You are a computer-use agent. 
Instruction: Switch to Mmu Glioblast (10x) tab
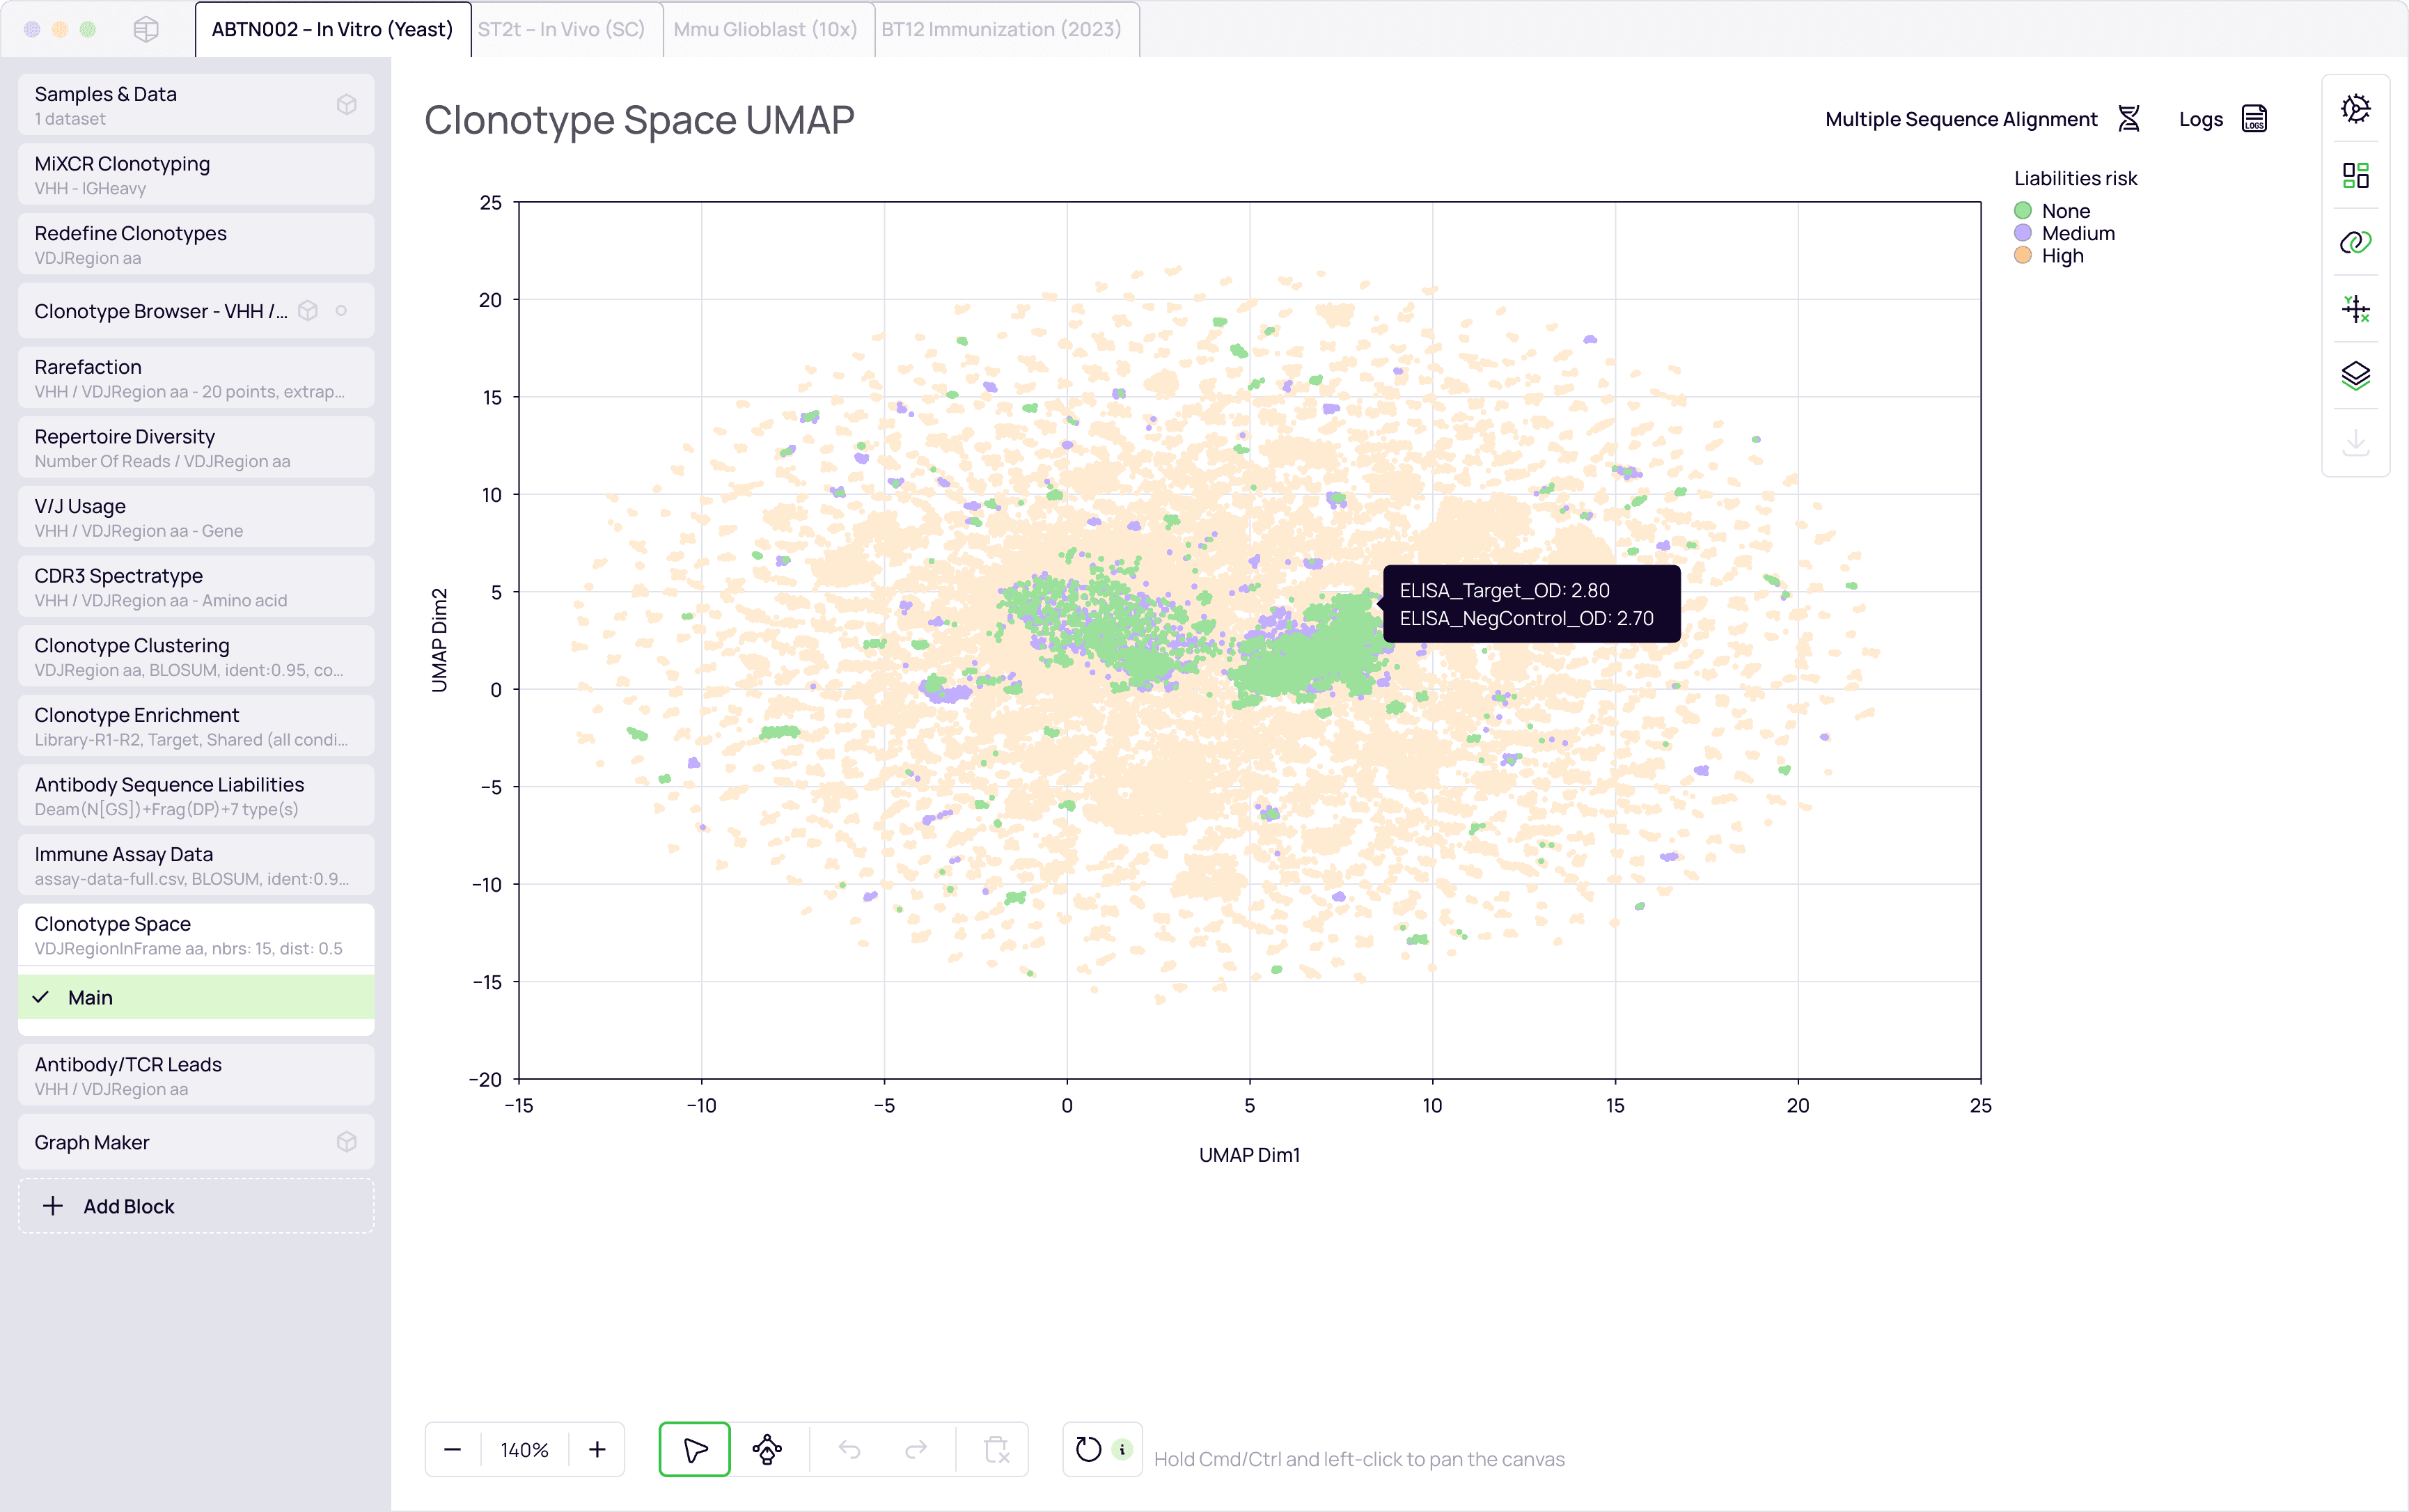coord(765,29)
